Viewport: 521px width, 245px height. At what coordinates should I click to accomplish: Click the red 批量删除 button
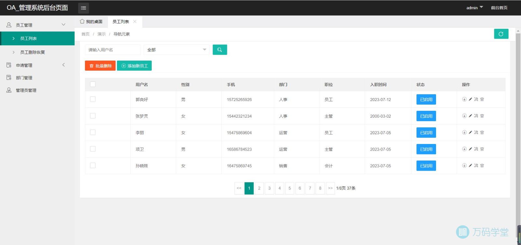coord(100,66)
